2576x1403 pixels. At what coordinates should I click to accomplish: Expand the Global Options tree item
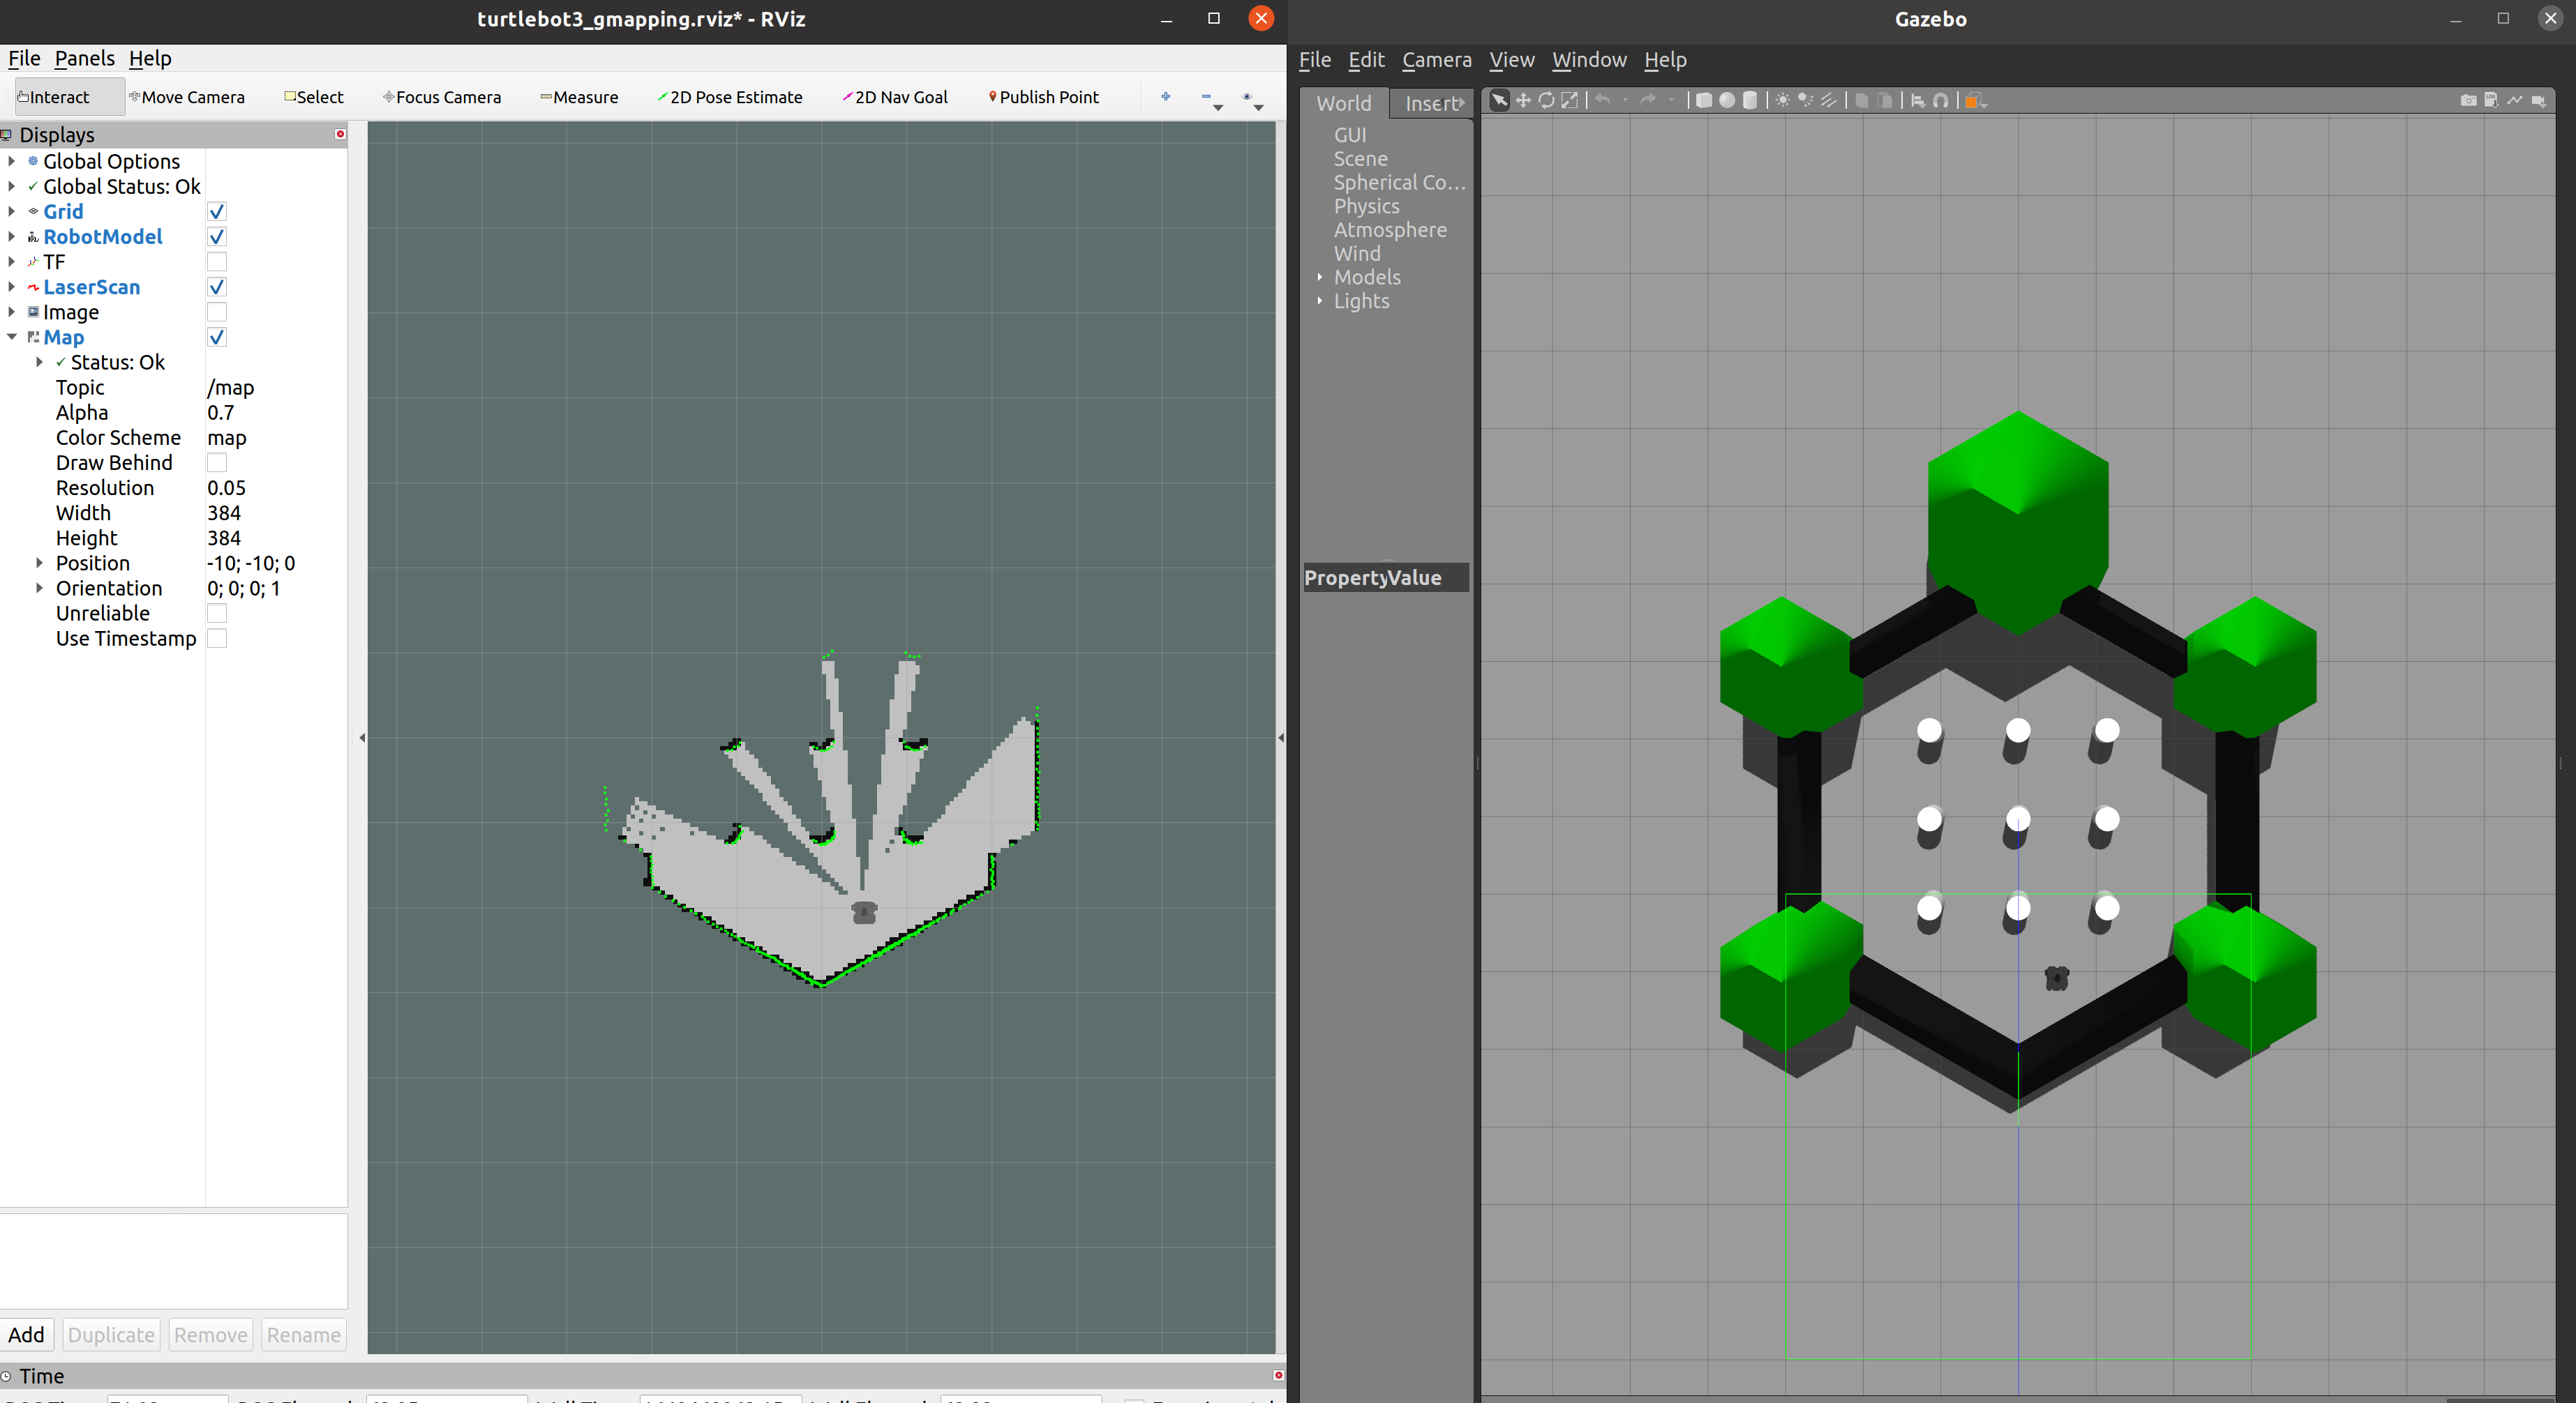pyautogui.click(x=11, y=161)
